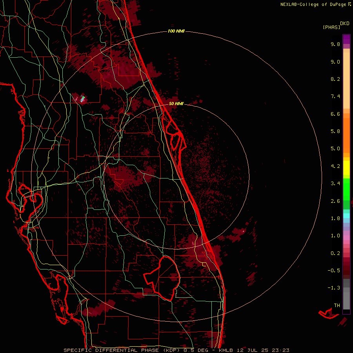The height and width of the screenshot is (353, 353).
Task: Pick the yellow segment of color bar
Action: [x=346, y=168]
